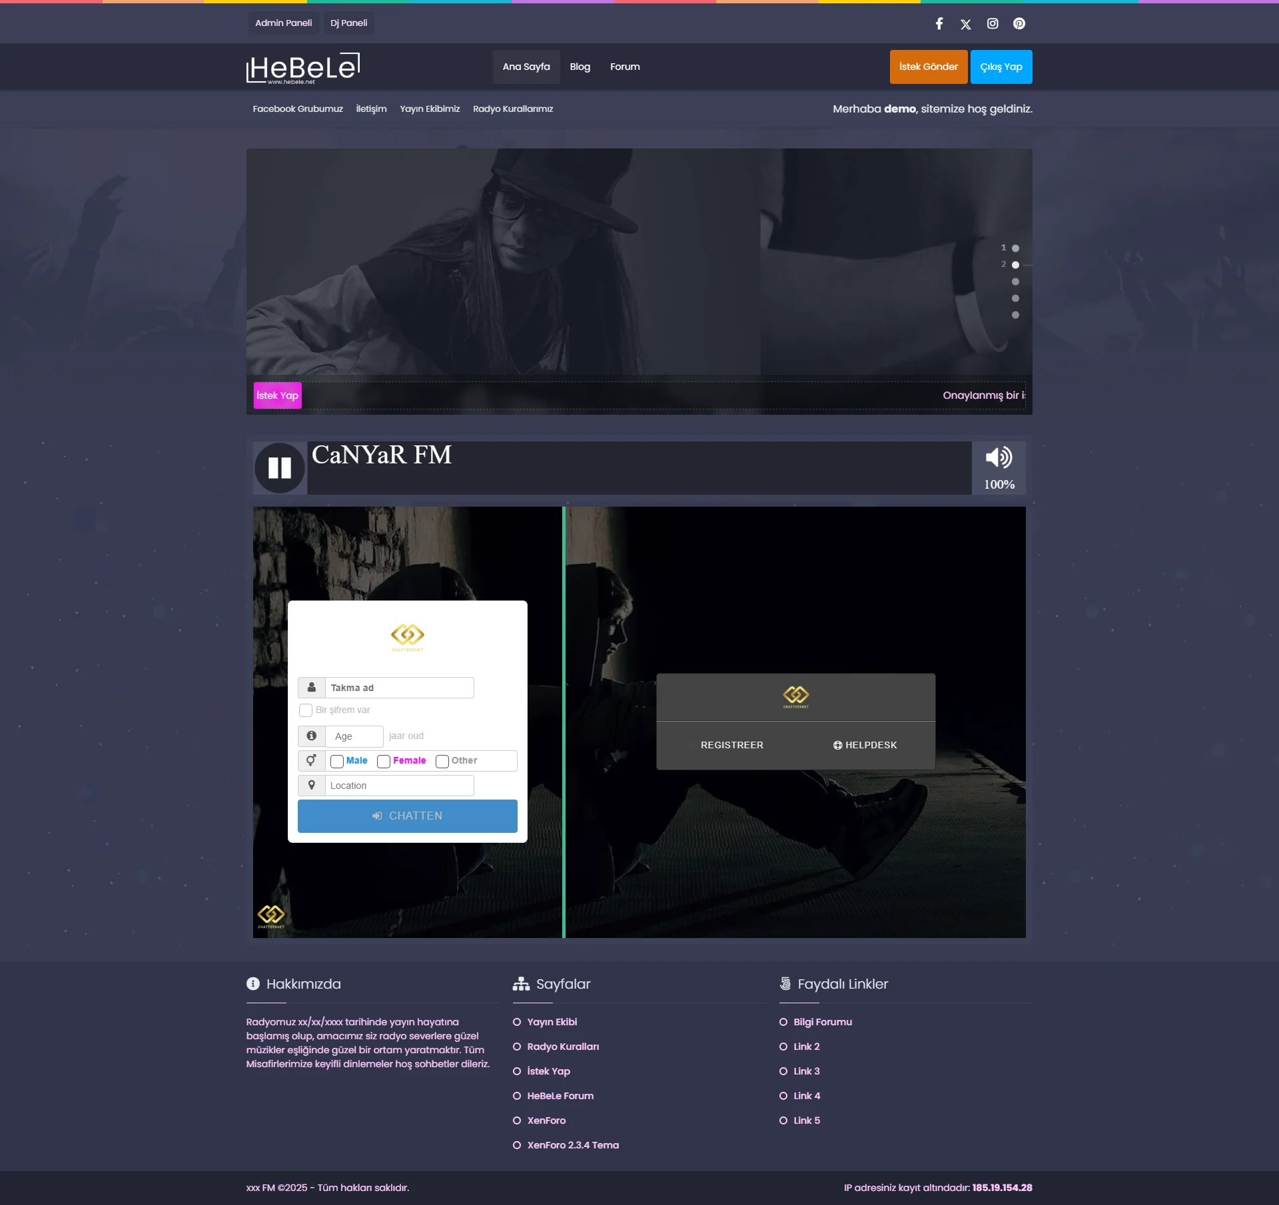Select slider dot numbered 2
Viewport: 1279px width, 1205px height.
1015,265
